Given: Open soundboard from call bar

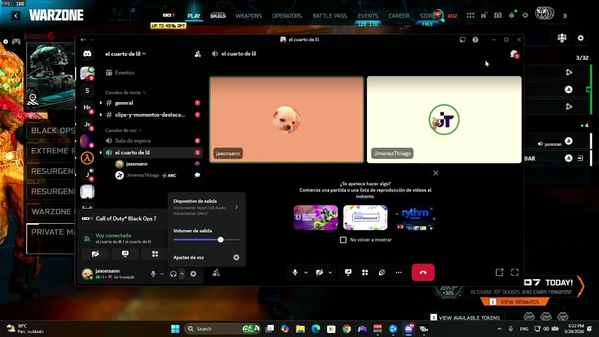Looking at the screenshot, I should tap(382, 272).
